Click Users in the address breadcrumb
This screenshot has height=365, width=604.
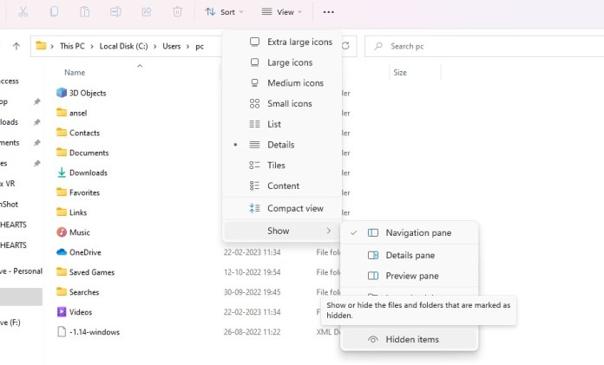pos(169,46)
